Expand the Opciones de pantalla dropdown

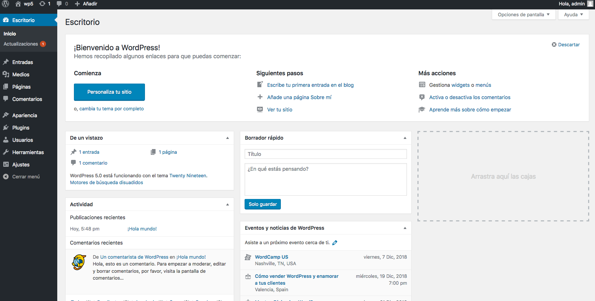click(524, 15)
